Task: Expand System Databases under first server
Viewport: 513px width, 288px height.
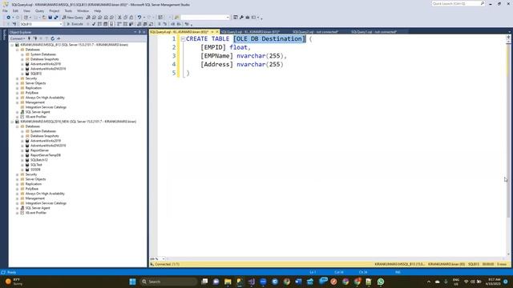Action: click(22, 54)
